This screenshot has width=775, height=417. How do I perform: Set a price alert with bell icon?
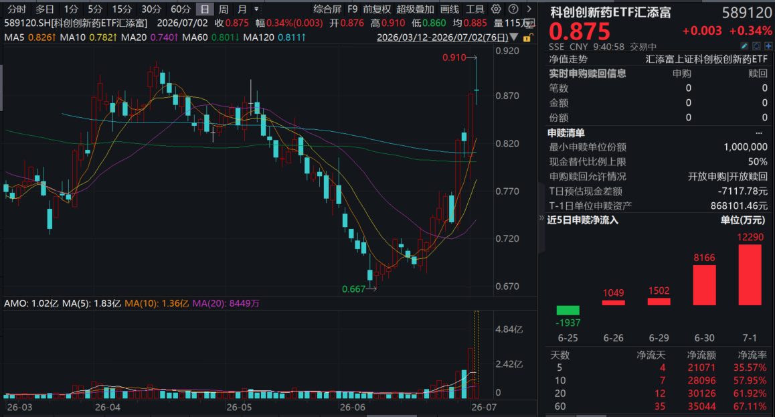click(756, 46)
